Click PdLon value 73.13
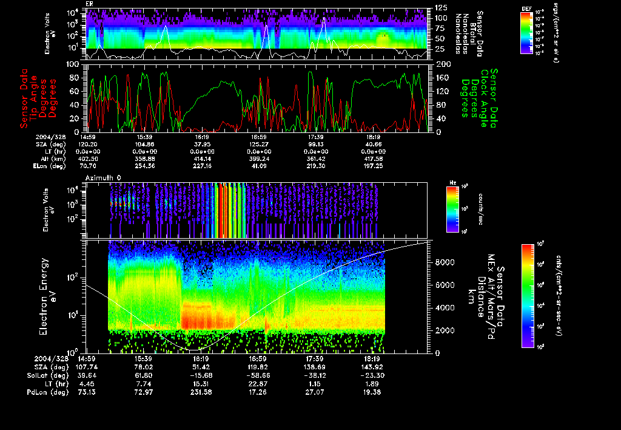The width and height of the screenshot is (621, 430). [86, 392]
